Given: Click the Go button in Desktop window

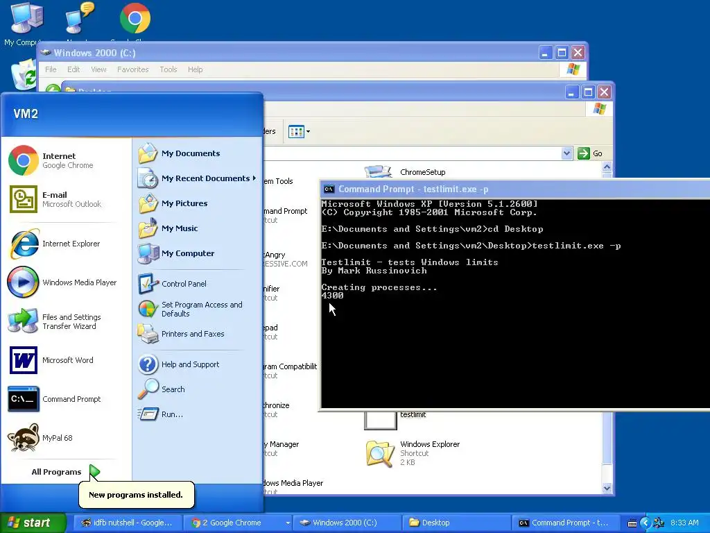Looking at the screenshot, I should pos(591,153).
